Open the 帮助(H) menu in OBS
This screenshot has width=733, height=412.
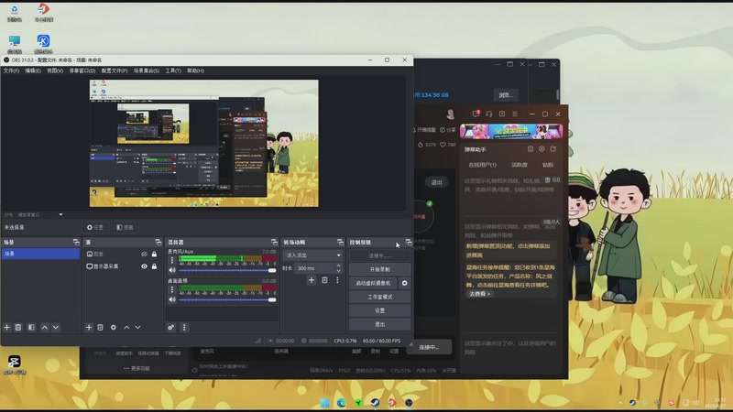[x=195, y=71]
